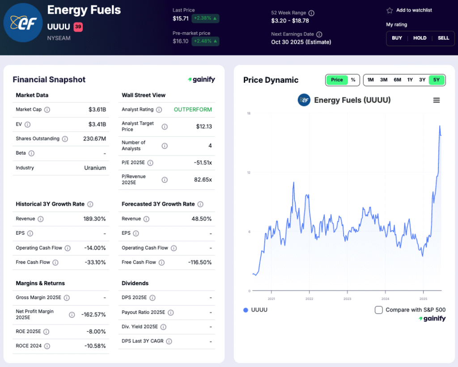Click info icon next to 52 Week Range
This screenshot has width=458, height=367.
tap(311, 13)
